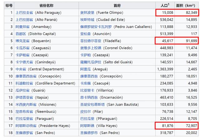Open the 中央省 (Central Department) link

click(20, 69)
